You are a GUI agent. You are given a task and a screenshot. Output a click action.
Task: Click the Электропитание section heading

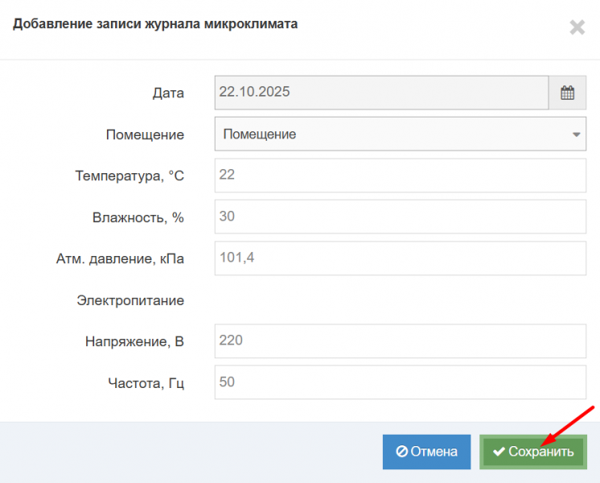(130, 301)
